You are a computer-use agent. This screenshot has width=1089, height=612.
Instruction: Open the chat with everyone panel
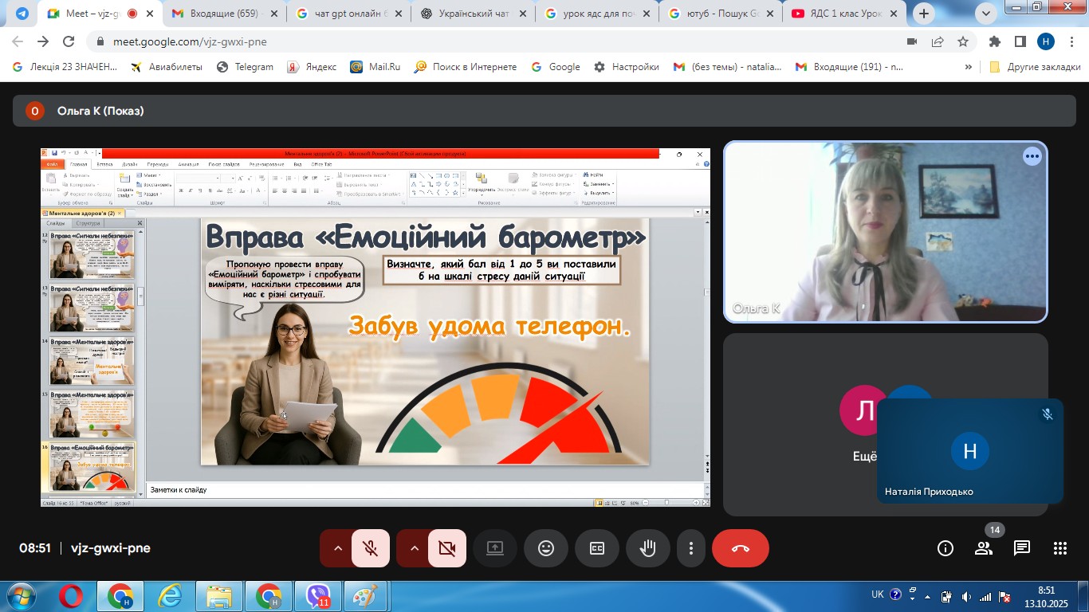pos(1022,548)
